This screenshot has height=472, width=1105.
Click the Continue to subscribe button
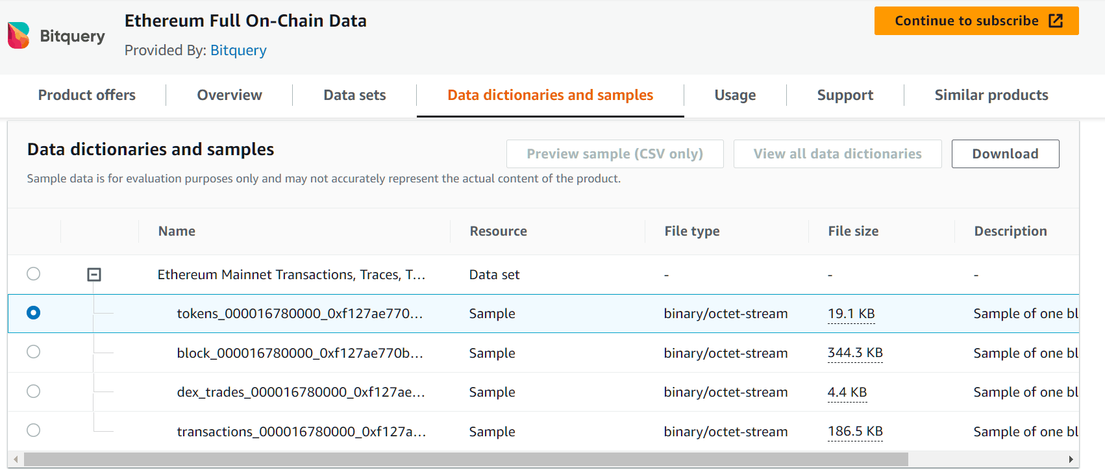[976, 21]
